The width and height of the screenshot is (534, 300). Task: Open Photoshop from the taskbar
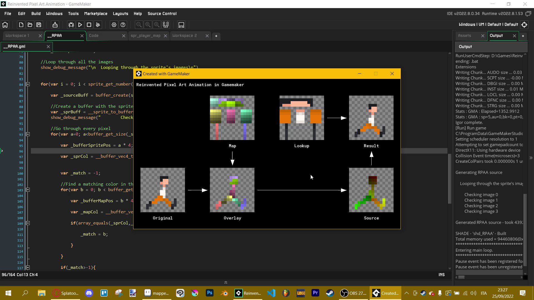point(210,293)
